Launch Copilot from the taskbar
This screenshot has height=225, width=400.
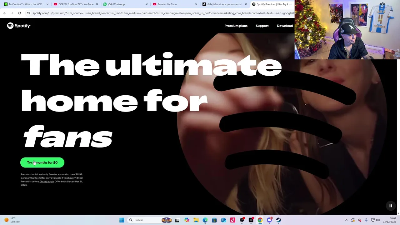(187, 220)
